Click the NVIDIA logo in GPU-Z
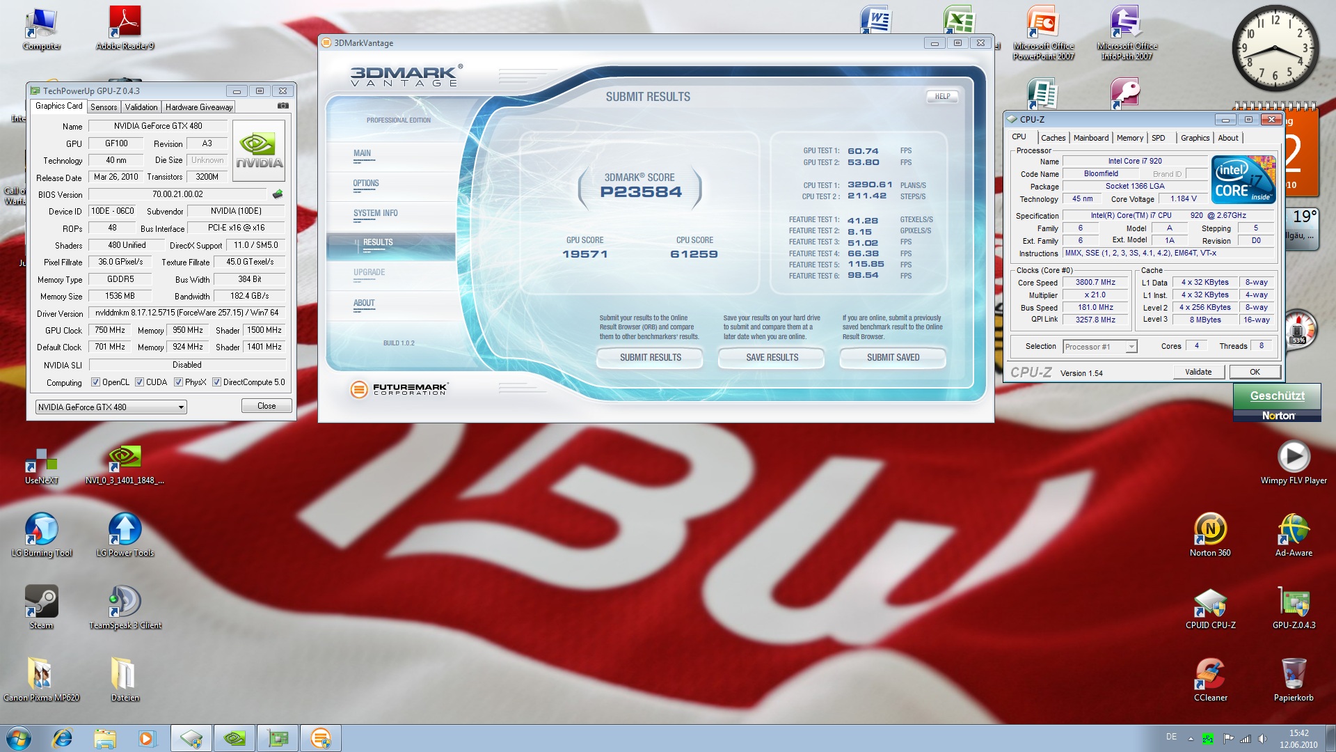 click(259, 150)
